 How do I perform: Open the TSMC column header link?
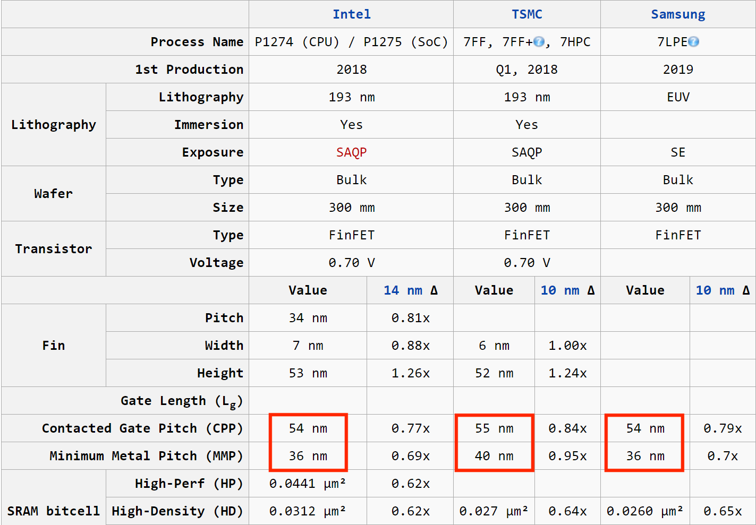[527, 14]
